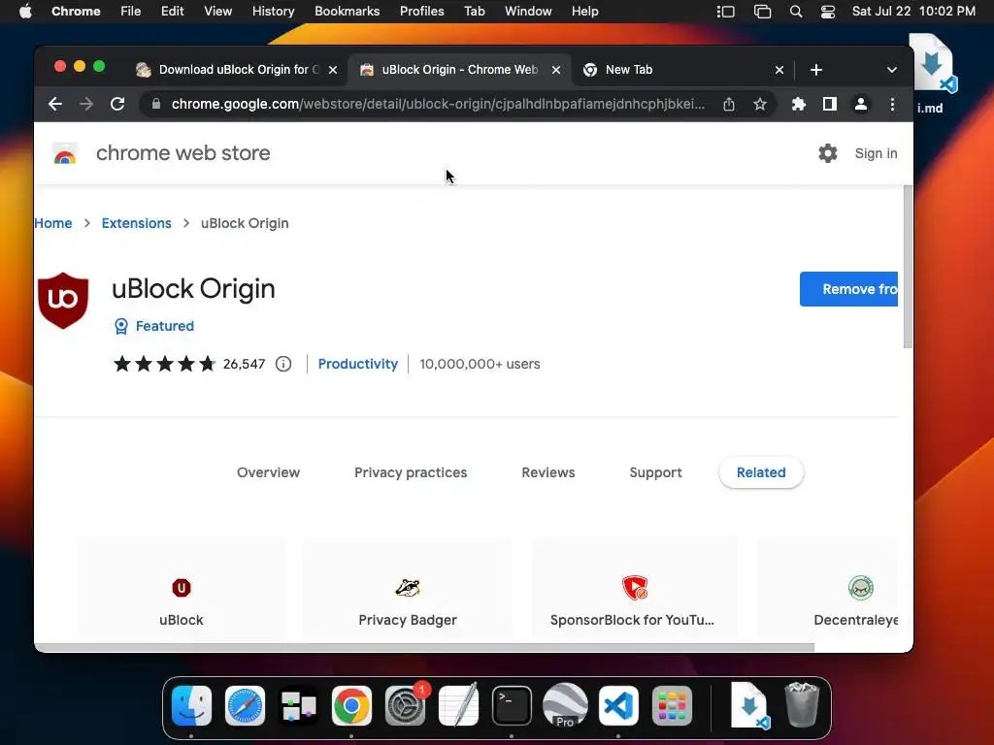Open the Profiles menu
The width and height of the screenshot is (994, 745).
[x=421, y=12]
